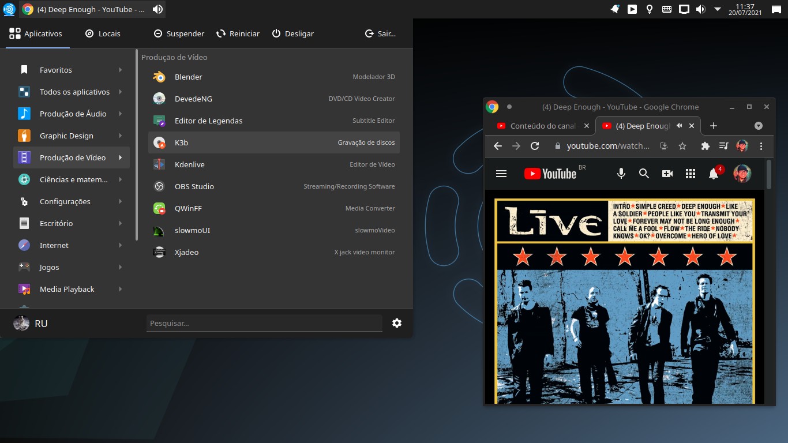Open Xjadeo X jack video monitor
The width and height of the screenshot is (788, 443).
(274, 252)
